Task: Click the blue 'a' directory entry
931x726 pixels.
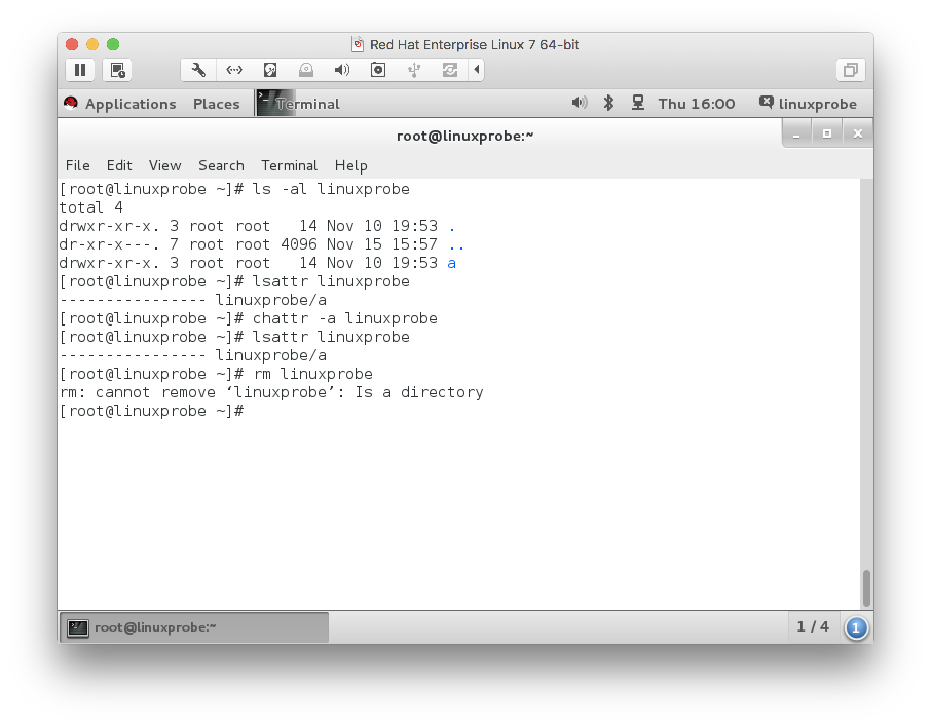Action: 452,263
